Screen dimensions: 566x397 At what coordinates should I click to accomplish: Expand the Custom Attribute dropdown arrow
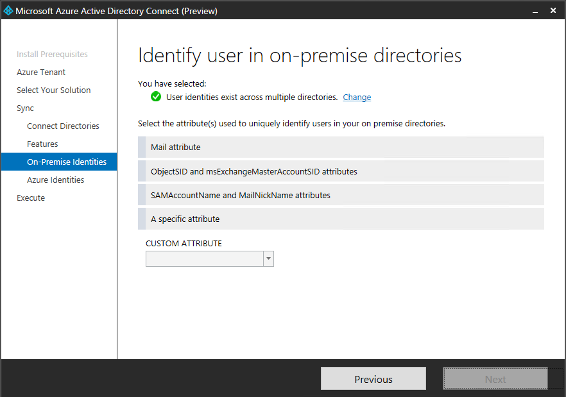tap(268, 258)
